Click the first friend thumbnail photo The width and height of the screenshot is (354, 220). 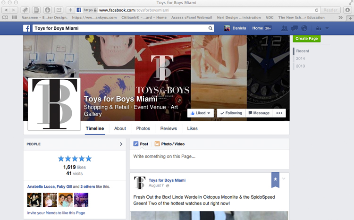click(34, 200)
